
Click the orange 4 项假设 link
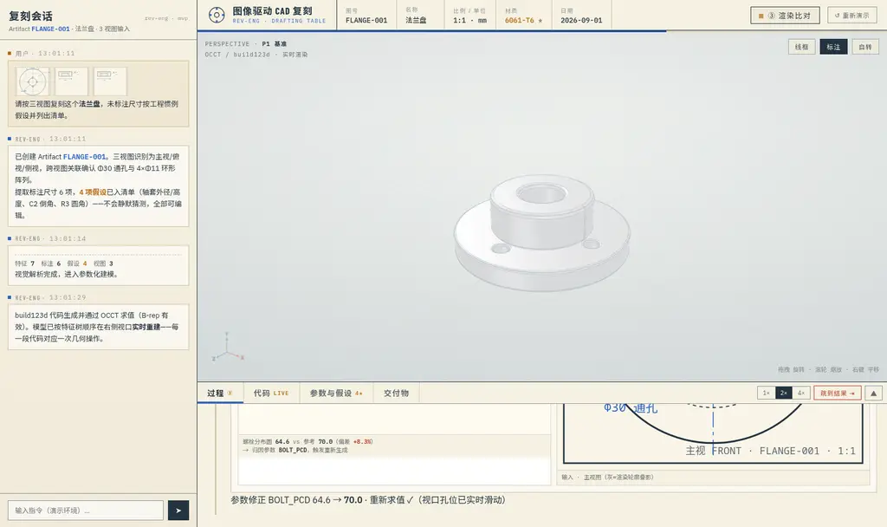tap(93, 192)
